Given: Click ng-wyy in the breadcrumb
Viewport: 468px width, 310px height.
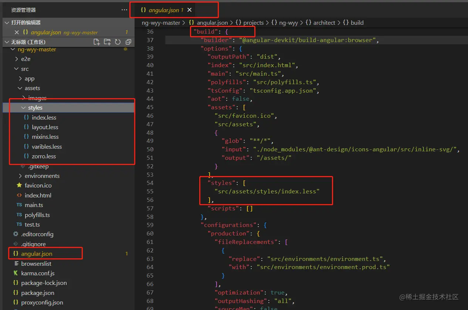Looking at the screenshot, I should point(288,23).
